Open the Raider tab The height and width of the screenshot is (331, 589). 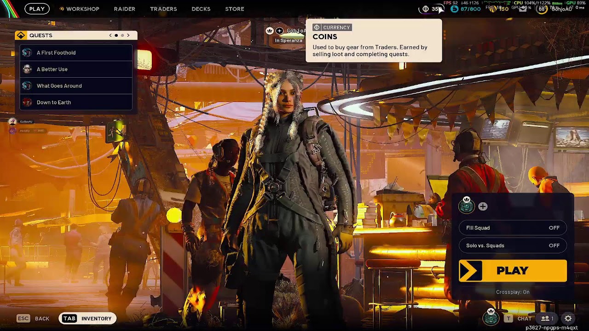coord(125,9)
